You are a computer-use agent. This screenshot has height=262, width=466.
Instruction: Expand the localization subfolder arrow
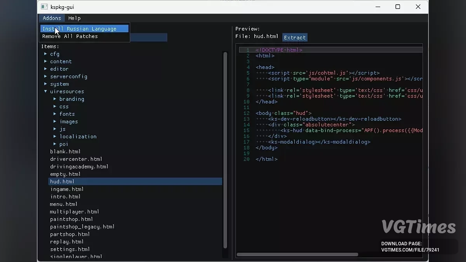[55, 137]
